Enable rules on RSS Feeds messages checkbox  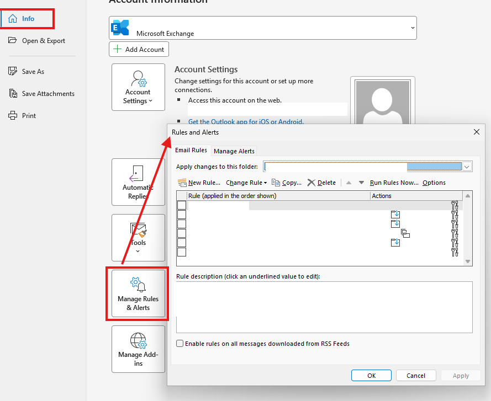(x=179, y=344)
